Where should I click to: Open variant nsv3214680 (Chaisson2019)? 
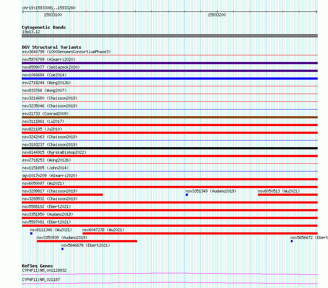(50, 98)
